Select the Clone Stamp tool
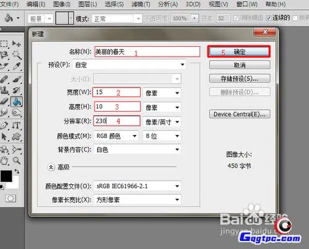This screenshot has height=249, width=309. pyautogui.click(x=4, y=90)
